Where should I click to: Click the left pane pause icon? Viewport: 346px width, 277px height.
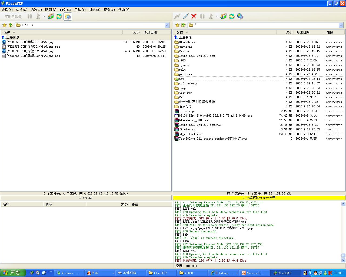click(x=30, y=17)
